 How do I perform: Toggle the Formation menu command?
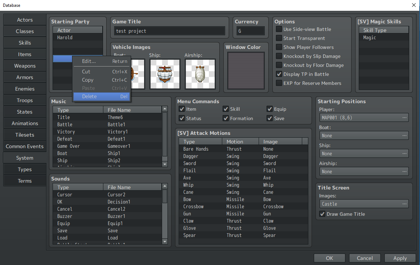(x=226, y=118)
